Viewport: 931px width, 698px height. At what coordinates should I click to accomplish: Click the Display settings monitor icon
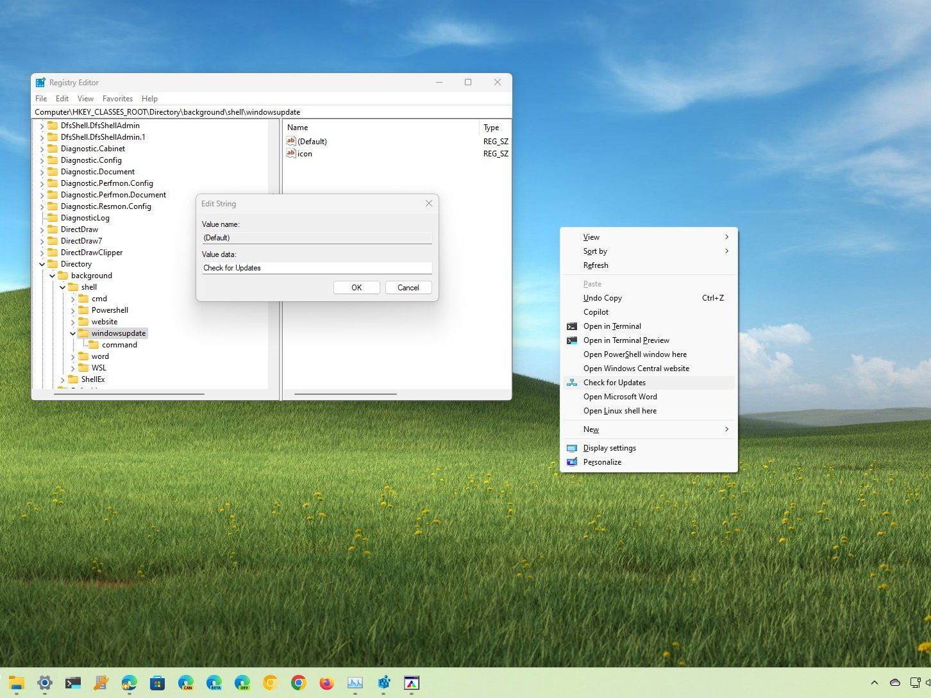[571, 448]
